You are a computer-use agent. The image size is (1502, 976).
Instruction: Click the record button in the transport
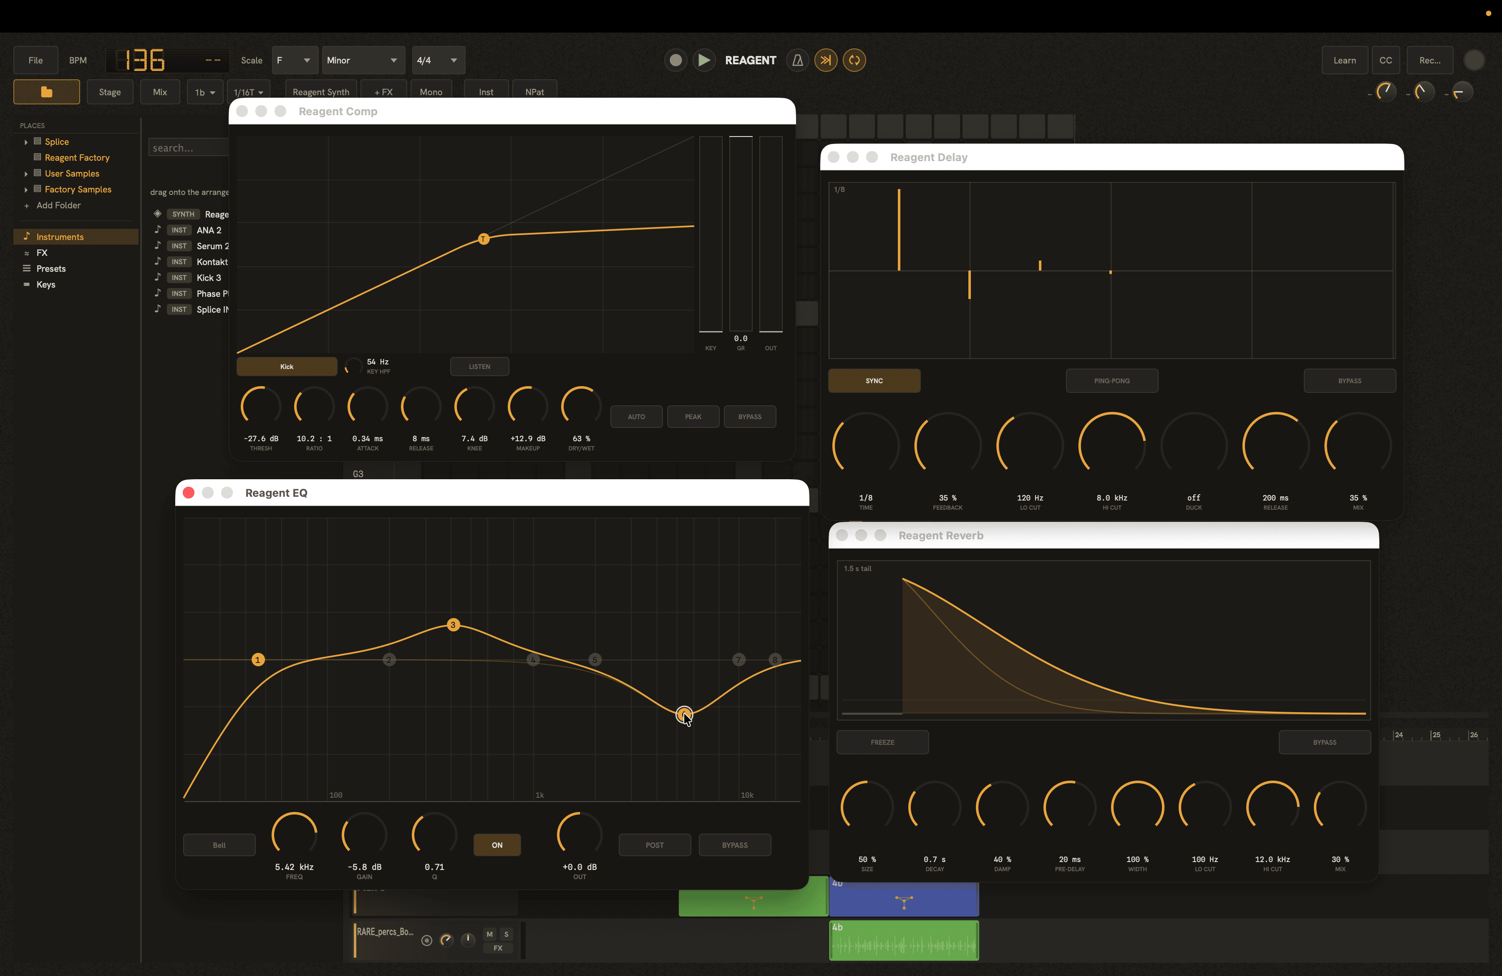click(675, 60)
